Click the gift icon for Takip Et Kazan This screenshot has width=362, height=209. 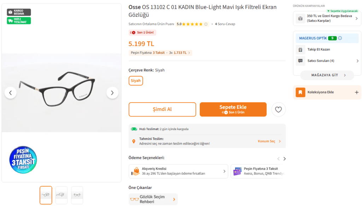coord(300,50)
